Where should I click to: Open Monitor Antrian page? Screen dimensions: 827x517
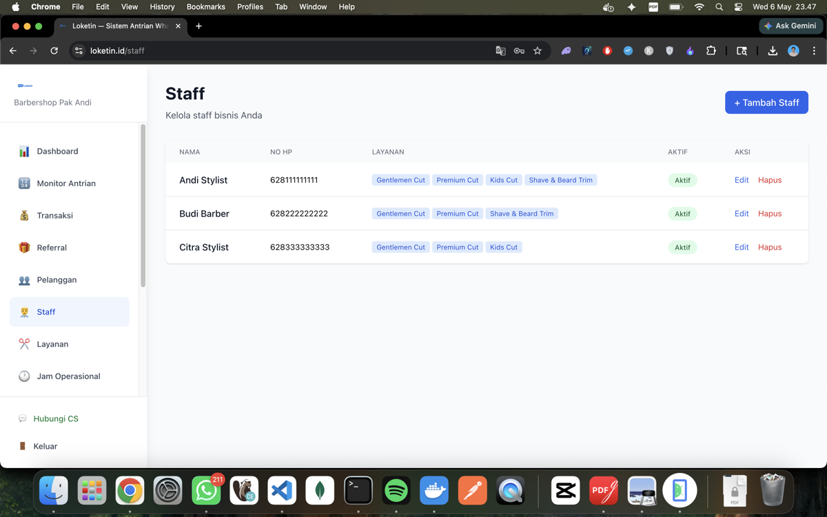(x=69, y=183)
